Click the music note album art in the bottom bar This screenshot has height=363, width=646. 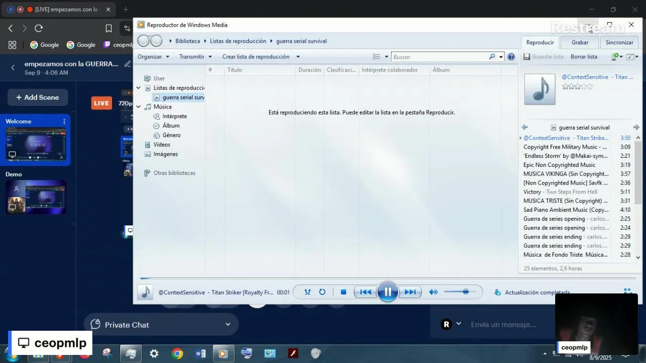point(145,292)
